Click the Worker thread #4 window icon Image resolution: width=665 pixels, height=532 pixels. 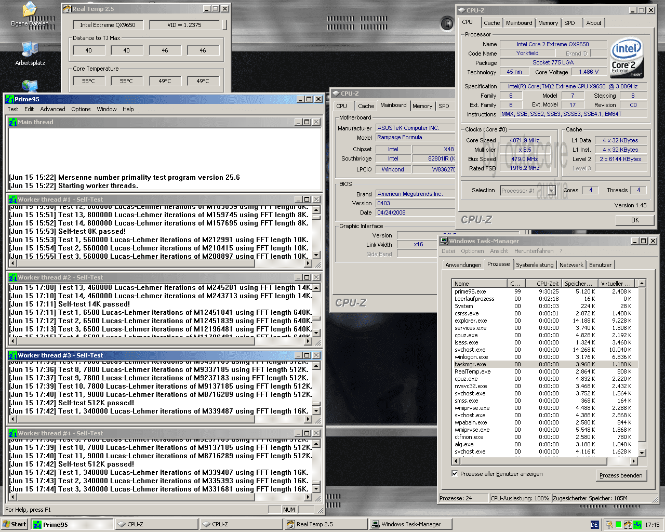coord(13,433)
